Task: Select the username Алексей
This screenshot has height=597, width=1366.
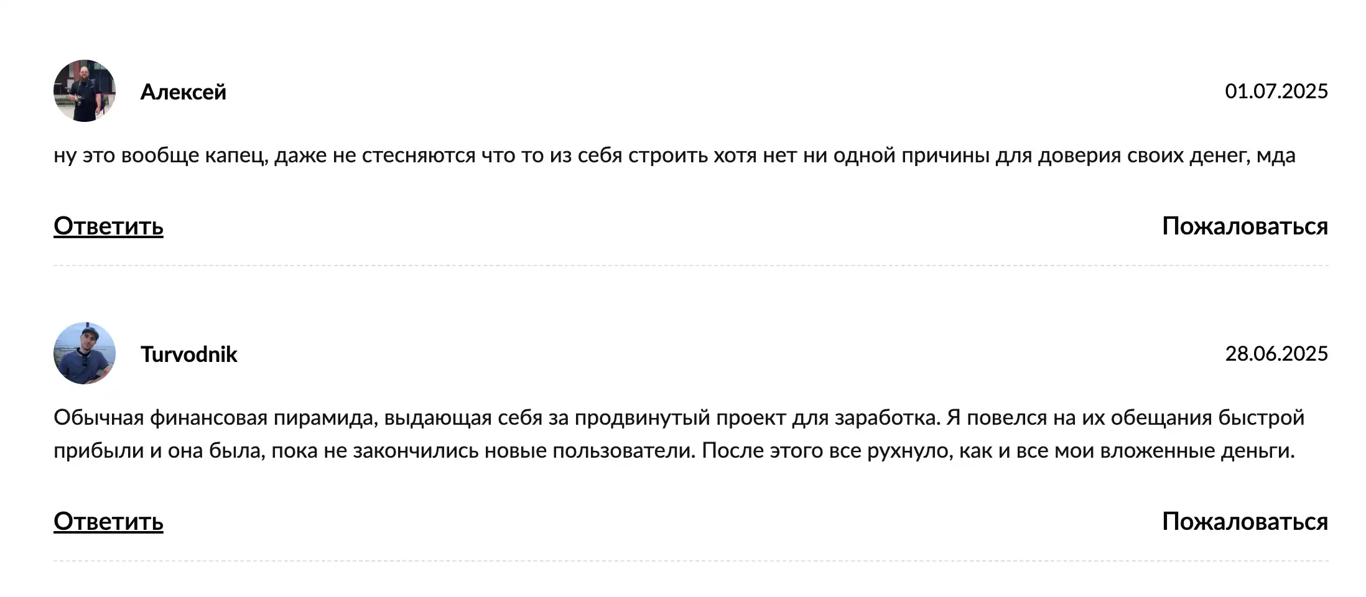Action: pyautogui.click(x=184, y=92)
